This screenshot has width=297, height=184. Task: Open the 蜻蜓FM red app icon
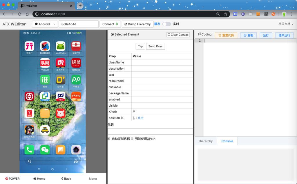pos(76,46)
